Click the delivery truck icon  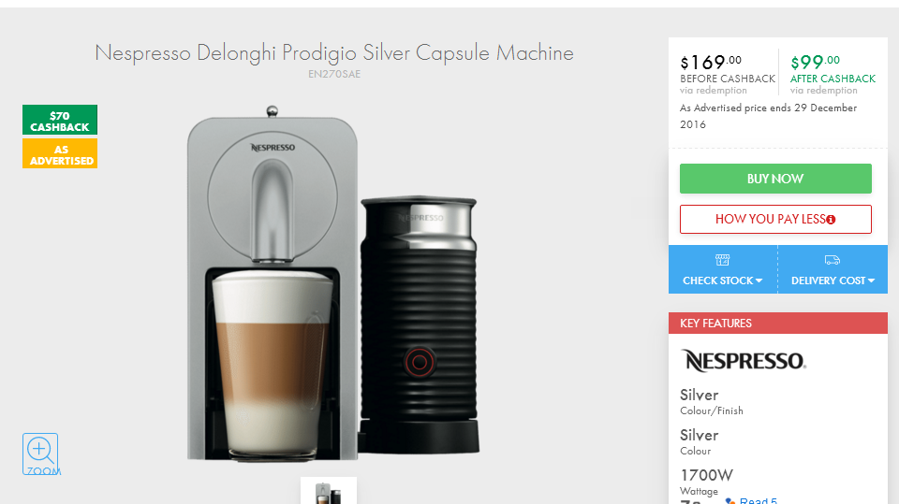[x=833, y=260]
